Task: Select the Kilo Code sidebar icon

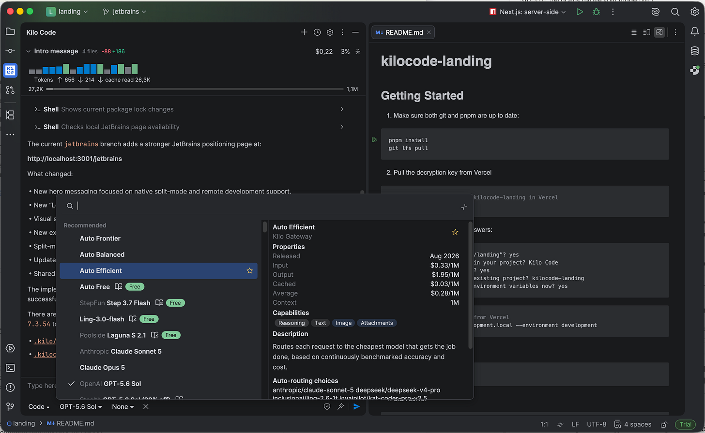Action: (x=10, y=70)
